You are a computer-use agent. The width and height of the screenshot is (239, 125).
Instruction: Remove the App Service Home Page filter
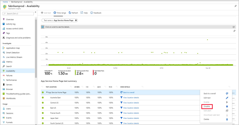(76, 20)
